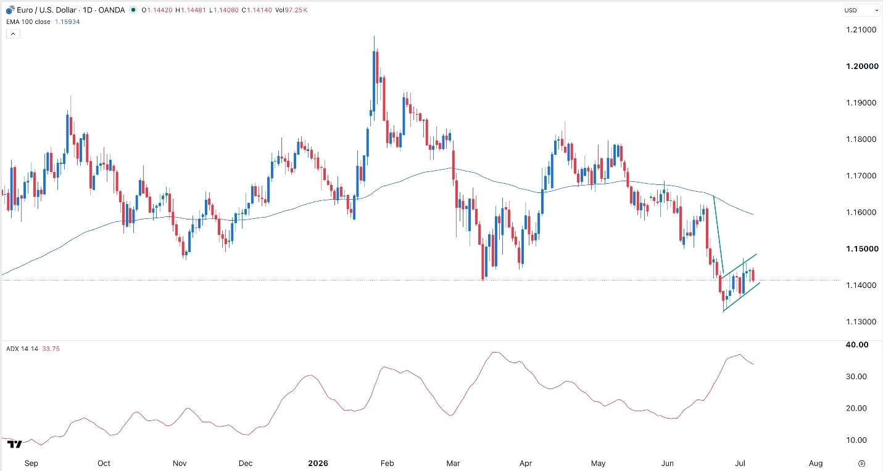Click the 1.18000 price axis label
883x471 pixels.
(x=861, y=139)
